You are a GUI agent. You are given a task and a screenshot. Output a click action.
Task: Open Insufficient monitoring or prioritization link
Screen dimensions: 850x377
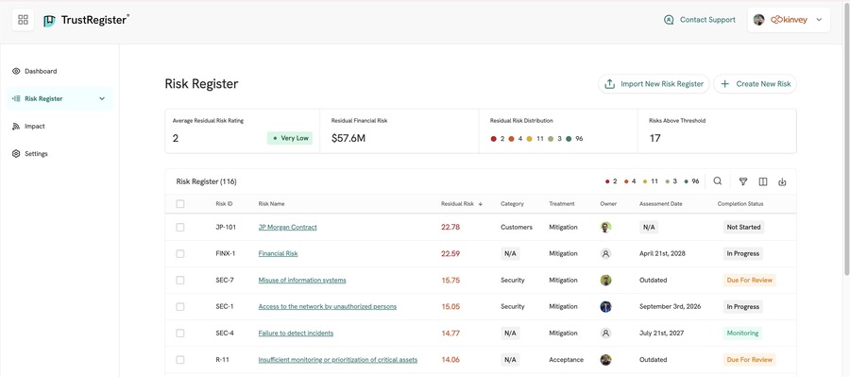tap(338, 360)
